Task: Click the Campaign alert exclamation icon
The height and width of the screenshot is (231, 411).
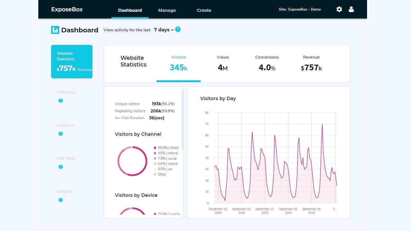Action: pyautogui.click(x=61, y=101)
